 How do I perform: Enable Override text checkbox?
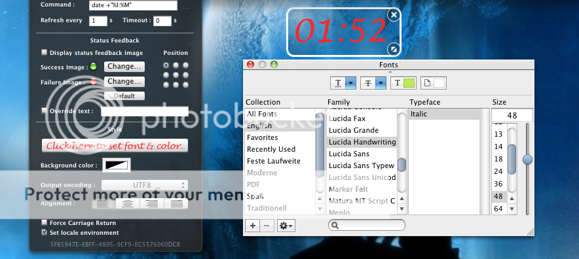[x=45, y=111]
